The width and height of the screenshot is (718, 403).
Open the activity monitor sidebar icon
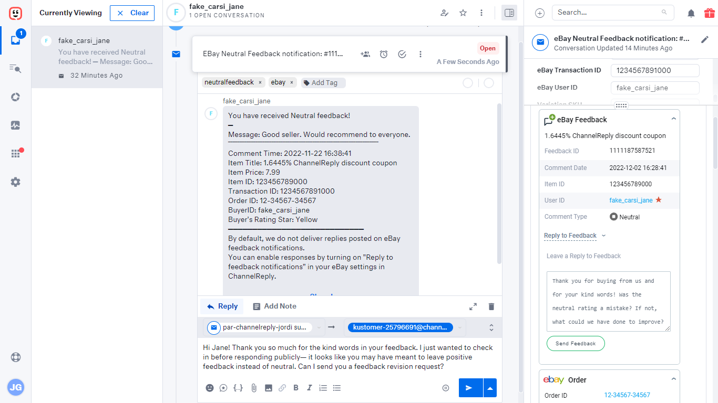pyautogui.click(x=15, y=125)
